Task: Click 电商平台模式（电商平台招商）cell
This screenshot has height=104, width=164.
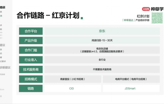Action: pos(131,79)
